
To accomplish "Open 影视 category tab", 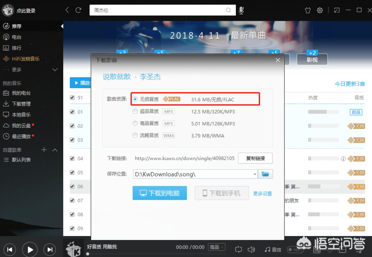I will [312, 60].
